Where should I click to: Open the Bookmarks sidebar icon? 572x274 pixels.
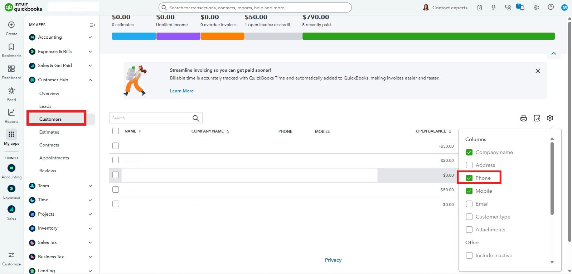click(x=11, y=47)
